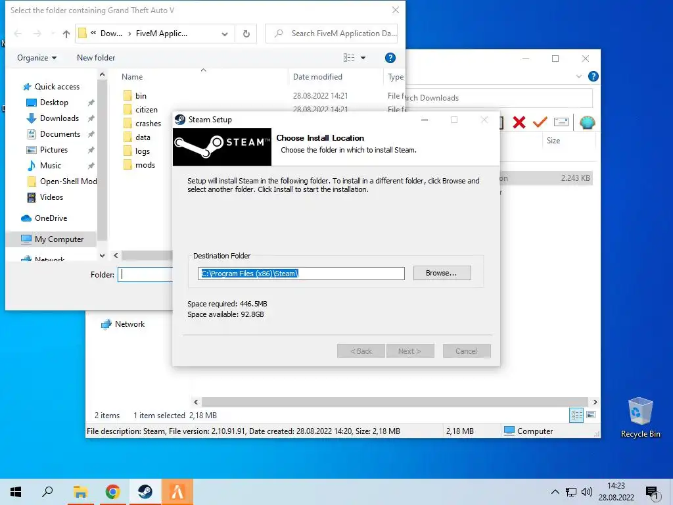Select the crashes folder
Image resolution: width=673 pixels, height=505 pixels.
coord(148,123)
